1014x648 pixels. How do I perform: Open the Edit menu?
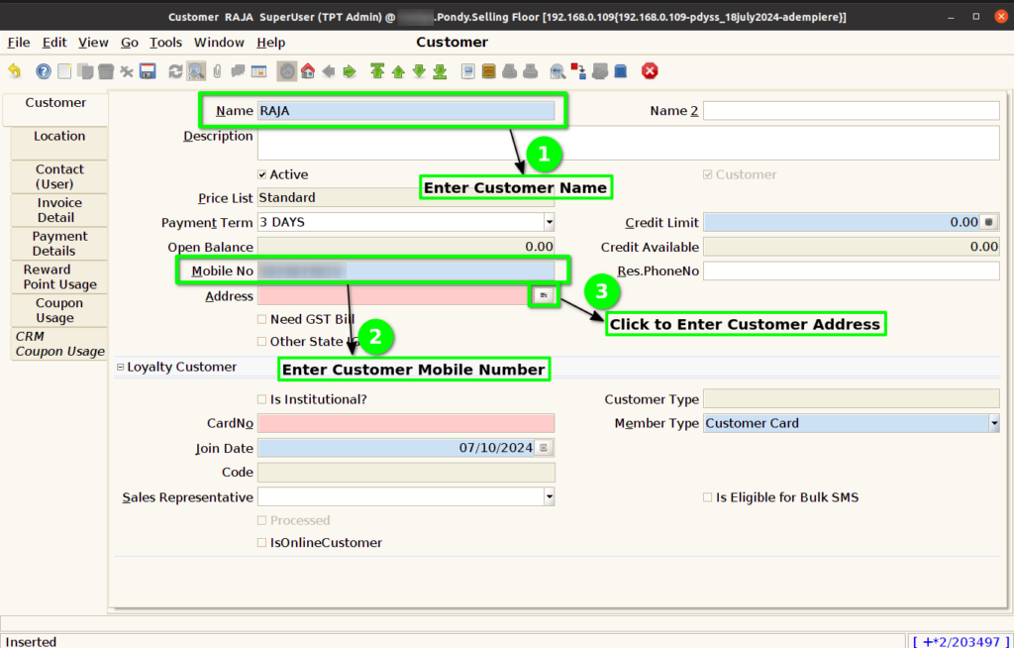point(54,43)
